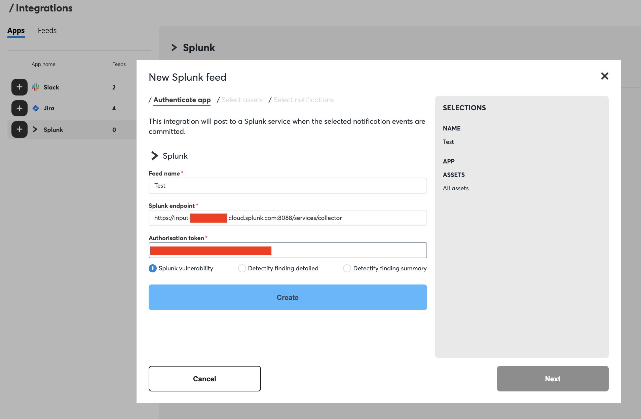Click the 'App name' column header
The height and width of the screenshot is (419, 641).
click(43, 64)
